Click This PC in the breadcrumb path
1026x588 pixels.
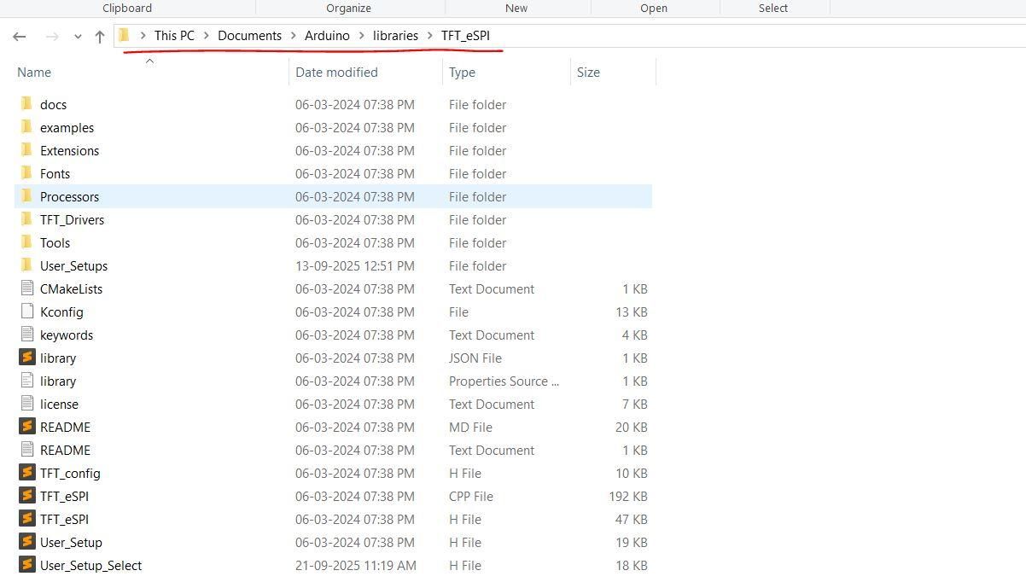pyautogui.click(x=174, y=36)
